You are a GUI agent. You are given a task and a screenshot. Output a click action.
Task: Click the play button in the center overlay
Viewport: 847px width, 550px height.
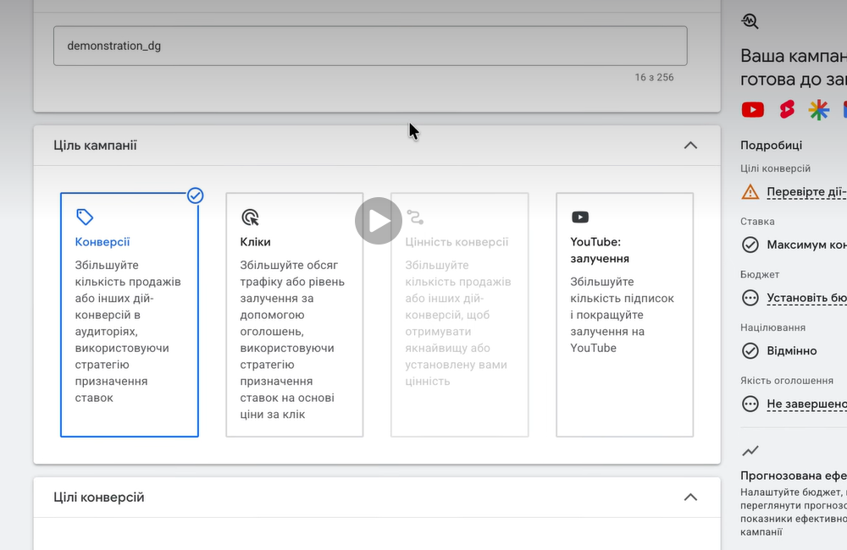378,221
